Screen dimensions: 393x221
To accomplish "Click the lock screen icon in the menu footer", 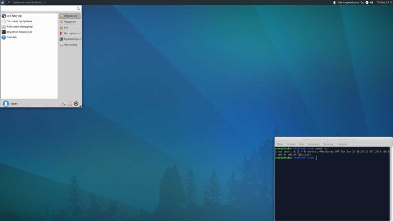I will click(x=70, y=104).
